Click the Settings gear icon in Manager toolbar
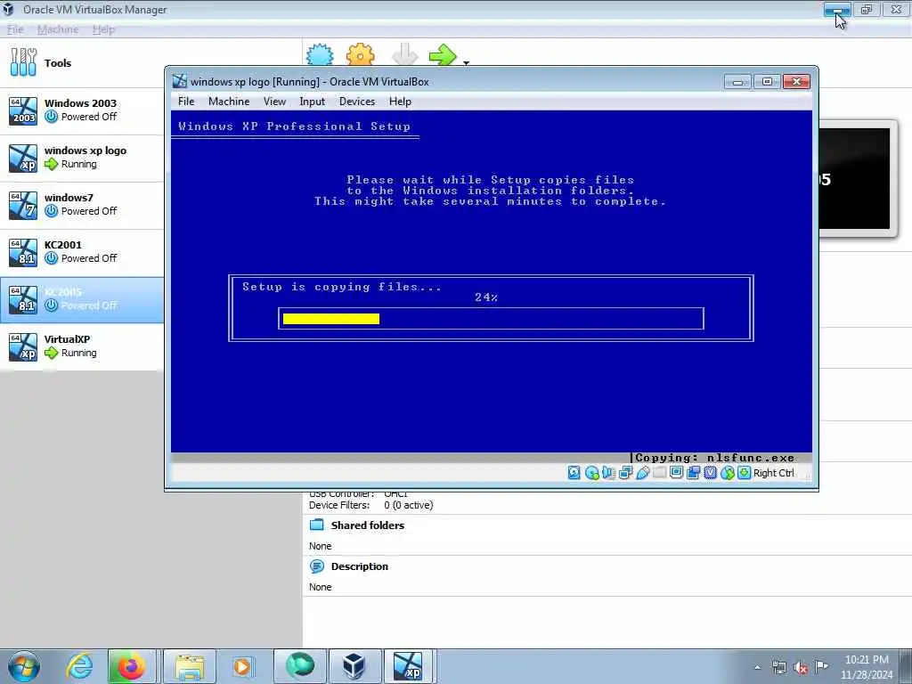The height and width of the screenshot is (684, 912). click(x=360, y=54)
